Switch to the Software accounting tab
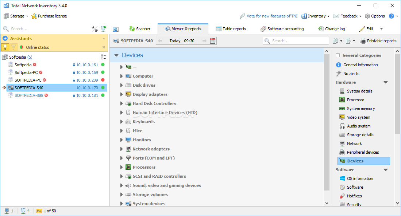401x216 pixels. point(282,29)
